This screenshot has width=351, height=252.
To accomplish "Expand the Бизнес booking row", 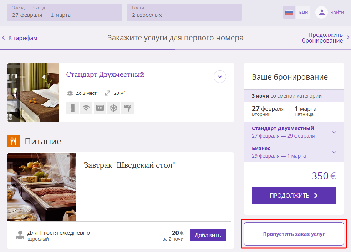I will (x=294, y=152).
